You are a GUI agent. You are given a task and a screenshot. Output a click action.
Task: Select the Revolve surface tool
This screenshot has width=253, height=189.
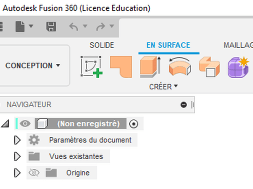[180, 66]
